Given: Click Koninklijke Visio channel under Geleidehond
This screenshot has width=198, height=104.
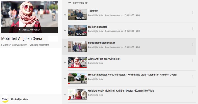Looking at the screenshot, I should tap(96, 95).
